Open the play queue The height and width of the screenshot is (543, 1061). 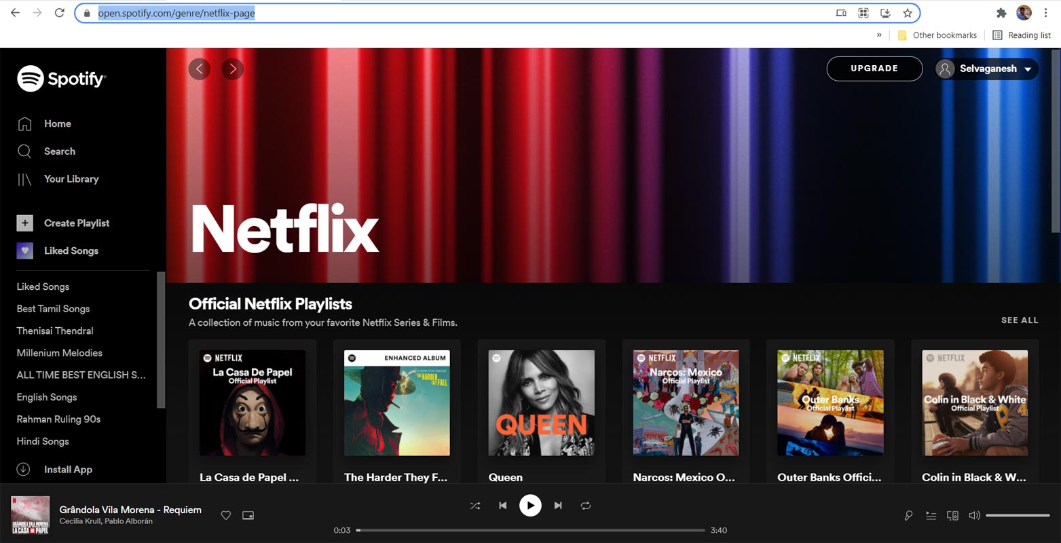tap(931, 516)
